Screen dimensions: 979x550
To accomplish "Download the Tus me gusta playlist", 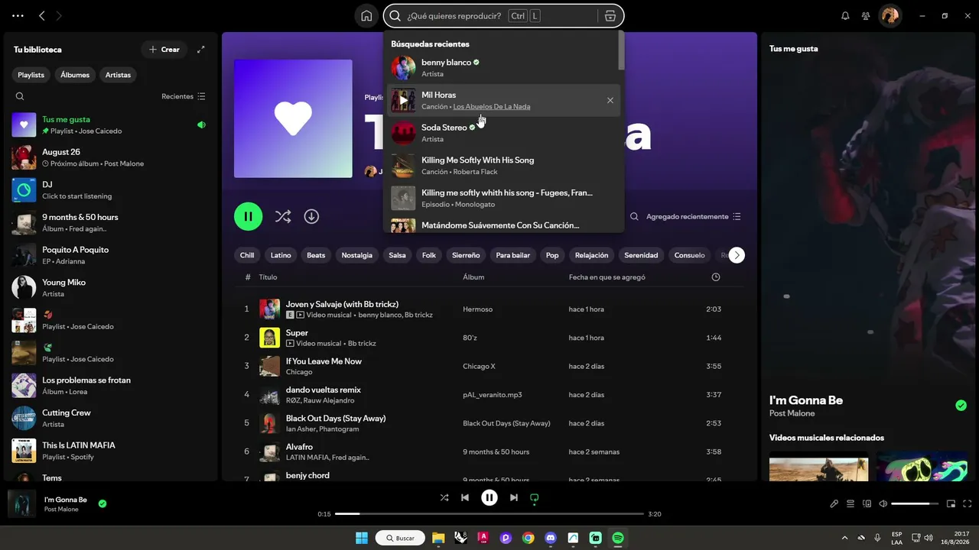I will (311, 216).
